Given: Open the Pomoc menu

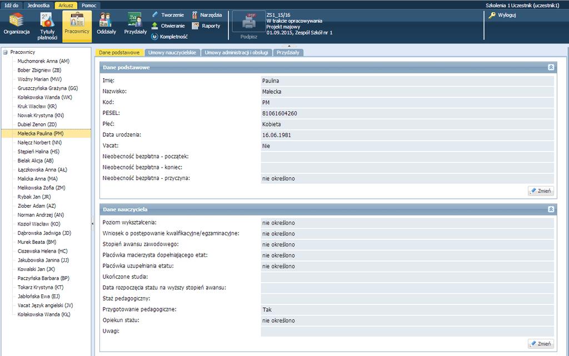Looking at the screenshot, I should (89, 6).
